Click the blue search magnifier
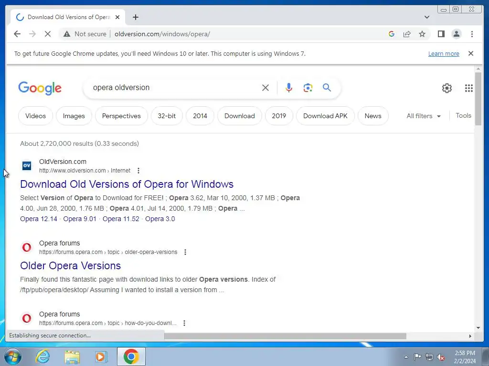Screen dimensions: 489x366 tap(327, 88)
